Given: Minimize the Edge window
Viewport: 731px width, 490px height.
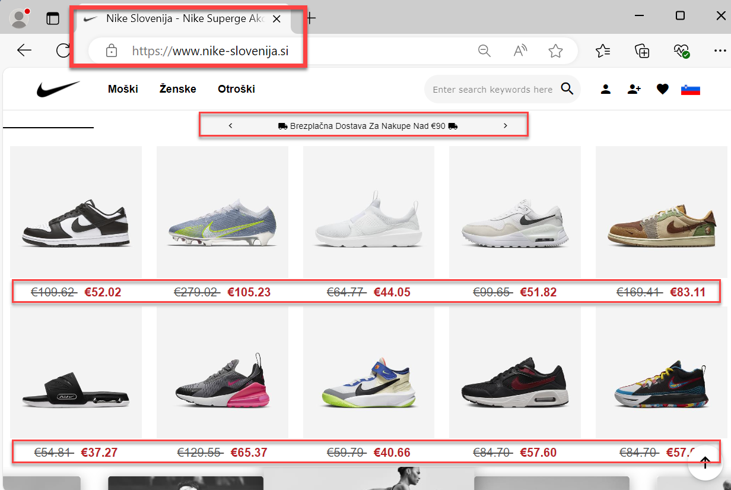Looking at the screenshot, I should click(x=639, y=15).
